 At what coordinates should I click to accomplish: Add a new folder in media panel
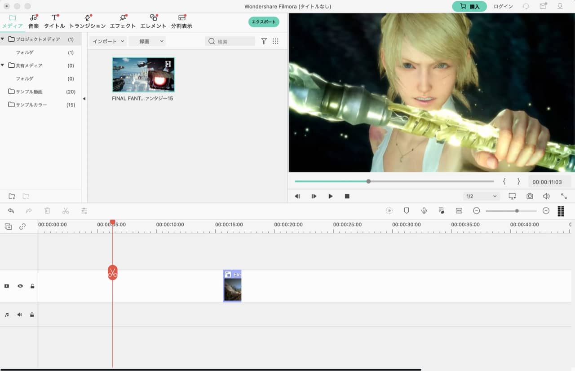tap(12, 196)
